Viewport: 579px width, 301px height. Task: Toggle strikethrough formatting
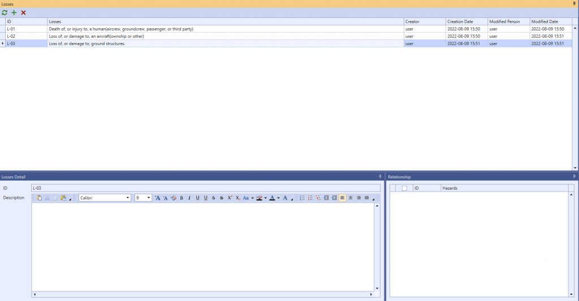point(213,198)
